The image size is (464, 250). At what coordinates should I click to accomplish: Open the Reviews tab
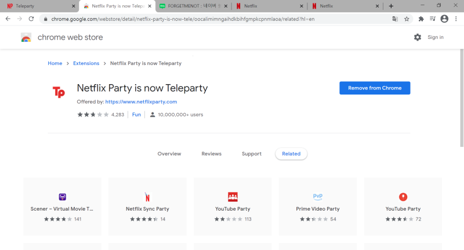211,154
